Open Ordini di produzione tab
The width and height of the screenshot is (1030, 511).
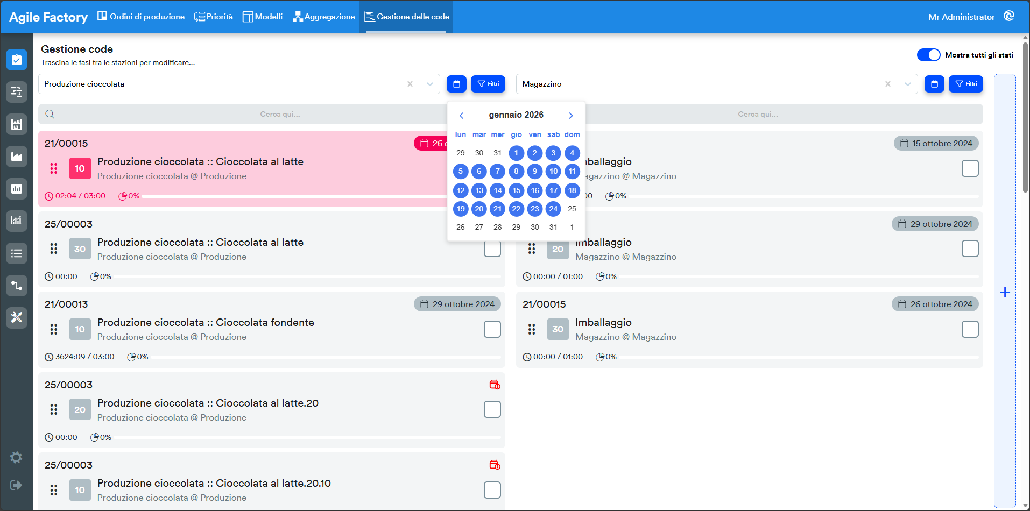point(141,17)
